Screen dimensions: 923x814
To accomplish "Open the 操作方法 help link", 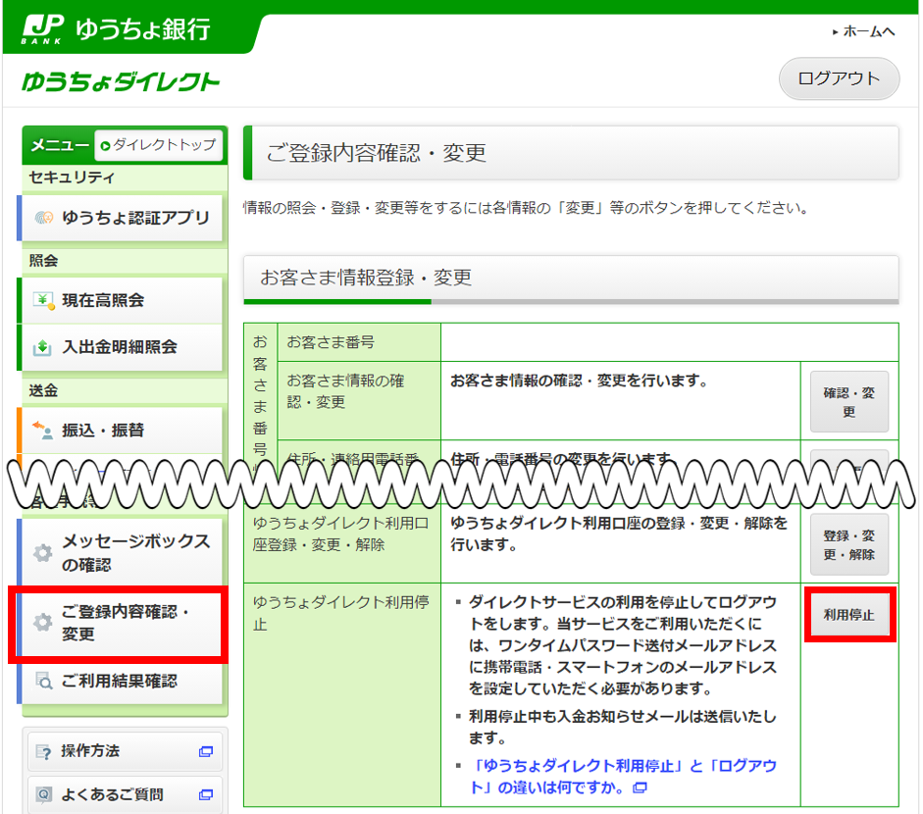I will [x=125, y=751].
